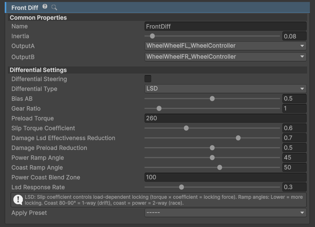Screen dimensions: 315x227
Task: Click the Lsd Response Rate value 0.3
Action: pyautogui.click(x=294, y=187)
